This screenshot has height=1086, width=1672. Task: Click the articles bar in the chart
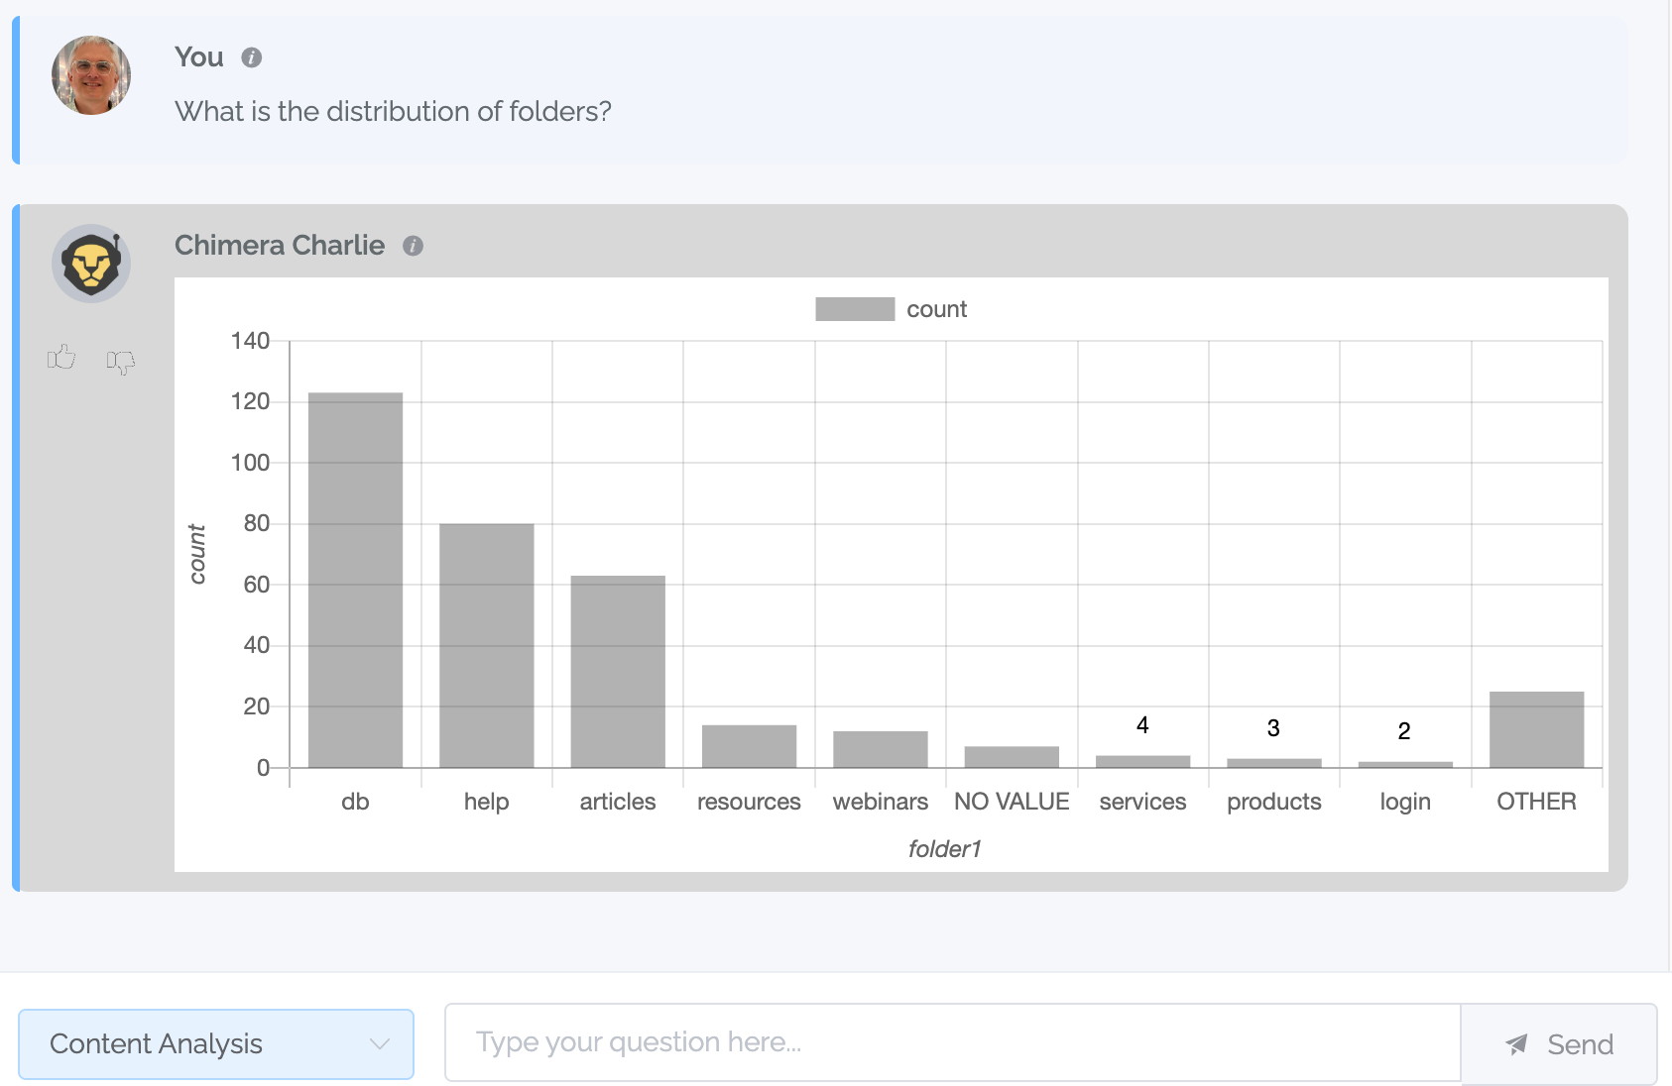(x=618, y=672)
